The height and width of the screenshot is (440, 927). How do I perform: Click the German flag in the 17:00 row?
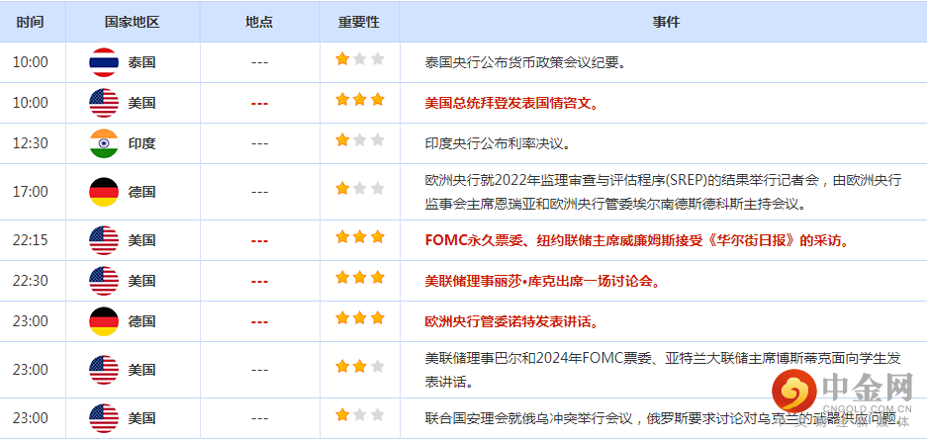coord(104,191)
